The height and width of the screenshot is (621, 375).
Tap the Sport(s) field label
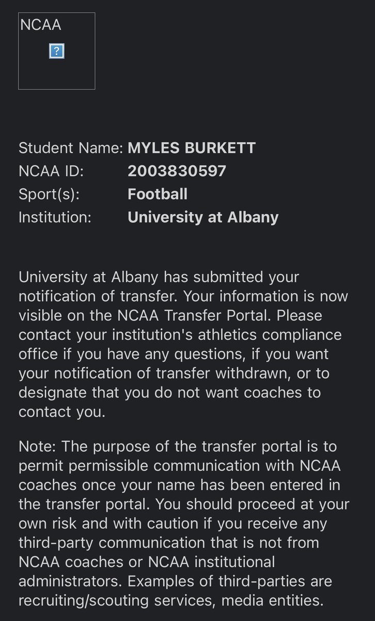(x=50, y=194)
